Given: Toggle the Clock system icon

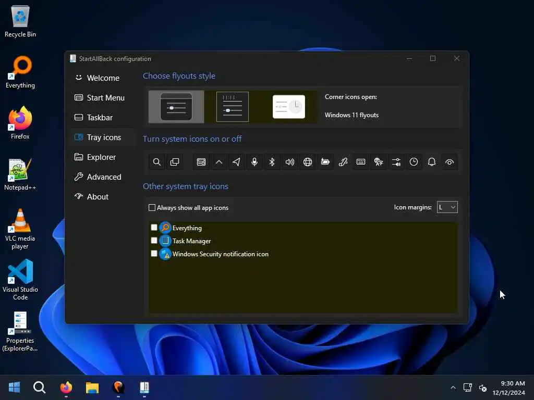Looking at the screenshot, I should pos(414,162).
